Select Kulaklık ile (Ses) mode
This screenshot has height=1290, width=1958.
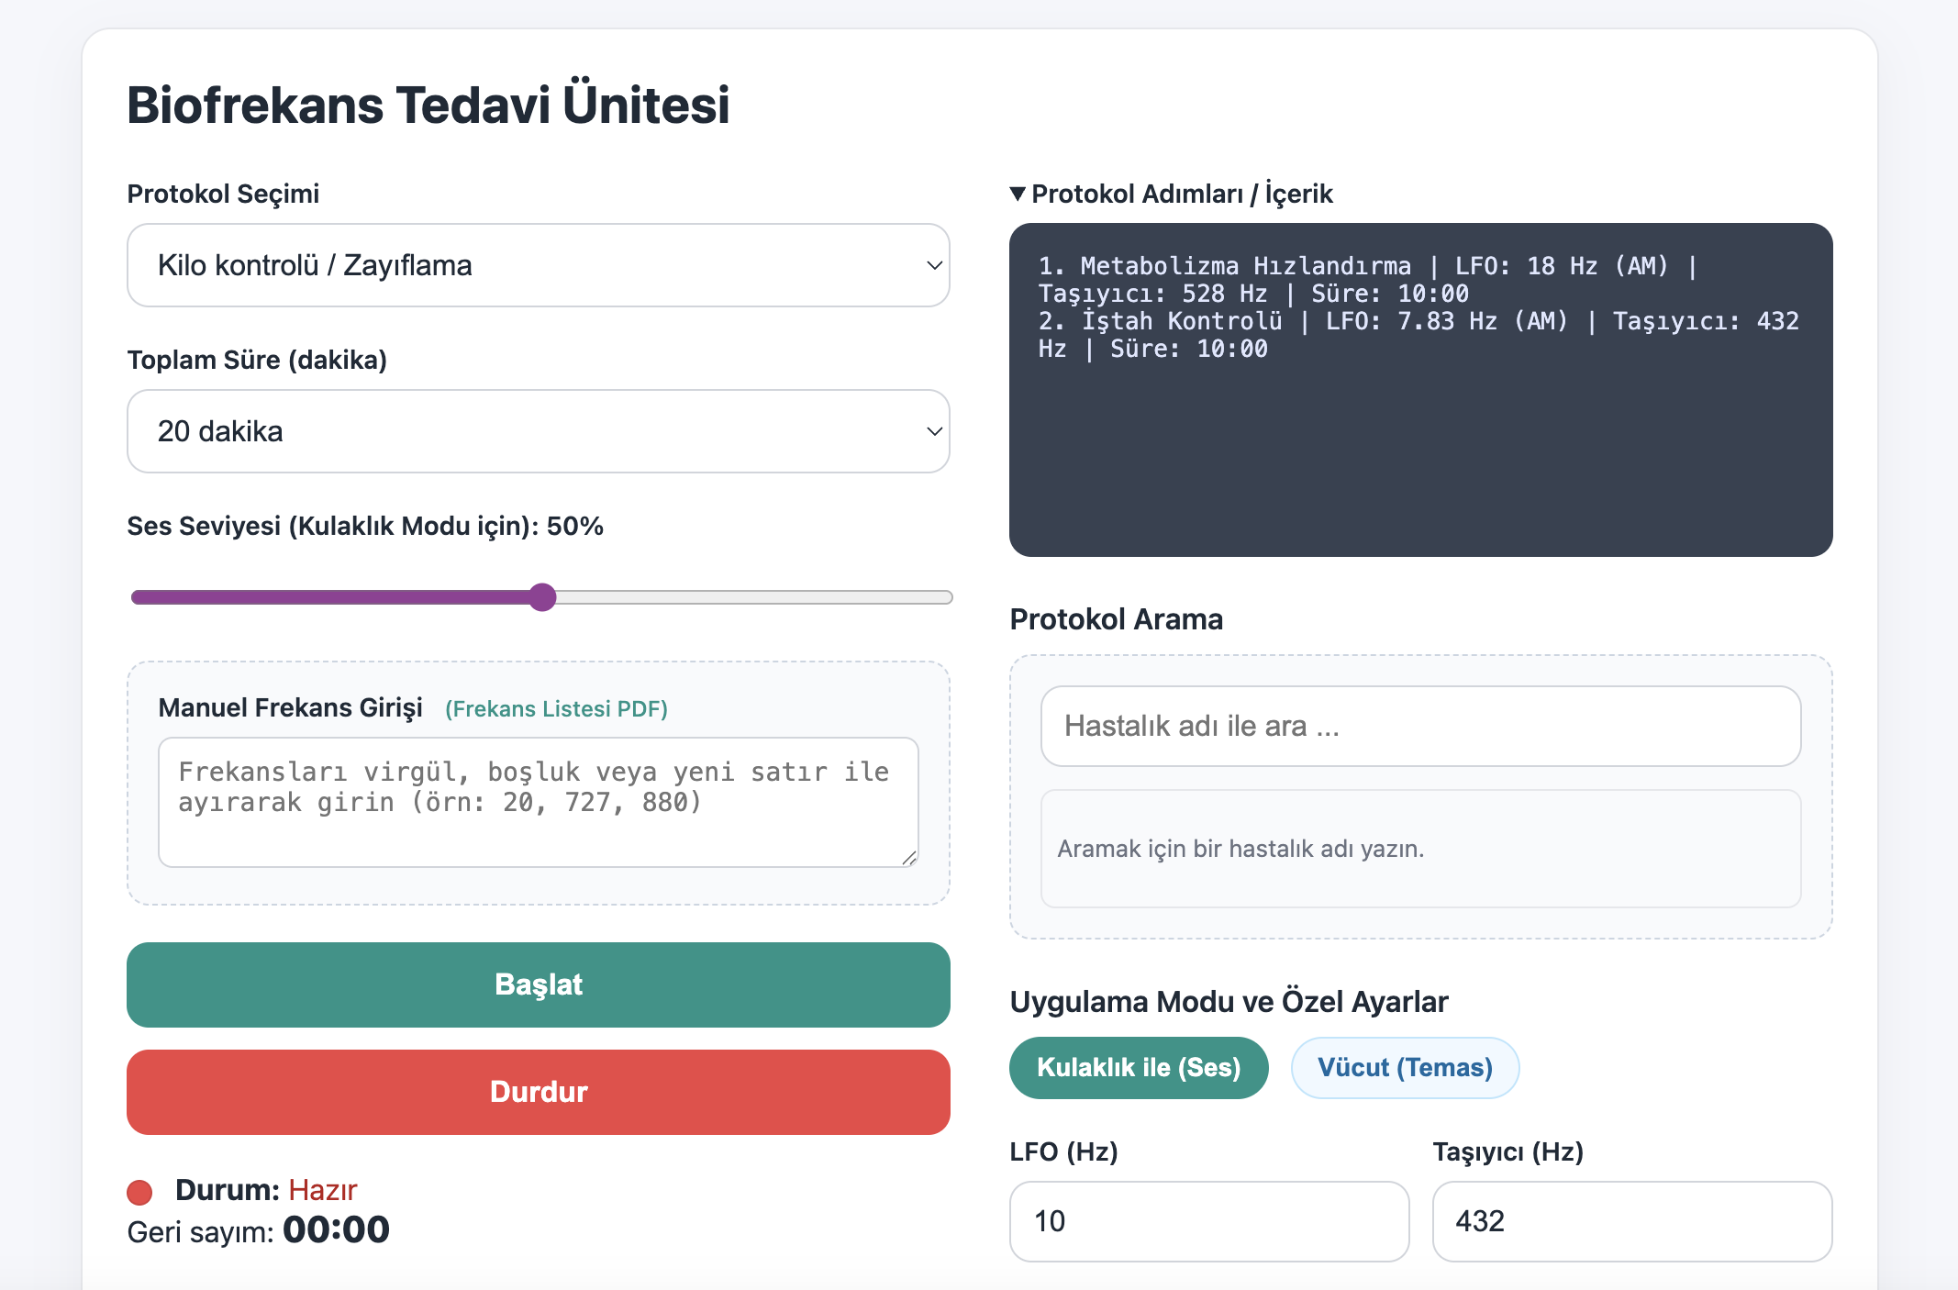tap(1138, 1068)
